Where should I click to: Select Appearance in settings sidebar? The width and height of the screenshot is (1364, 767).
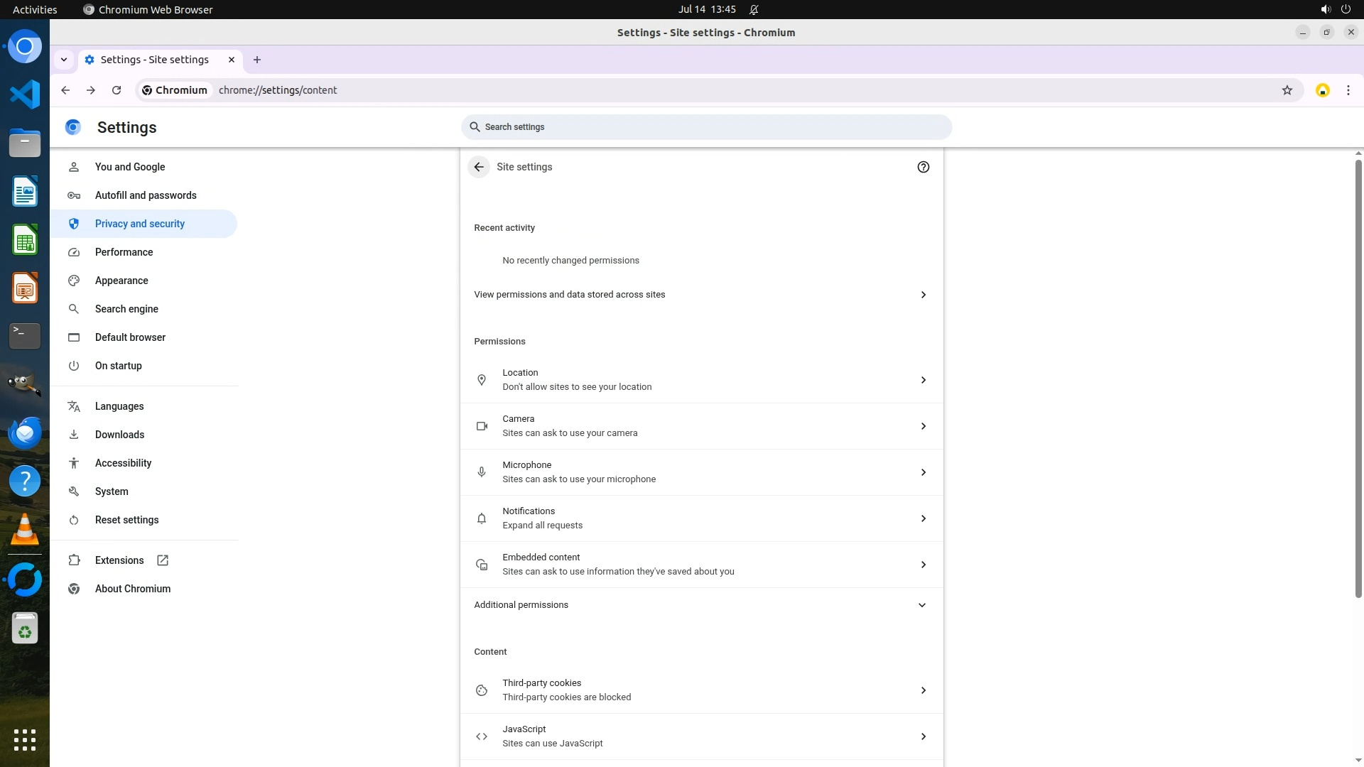(x=121, y=281)
